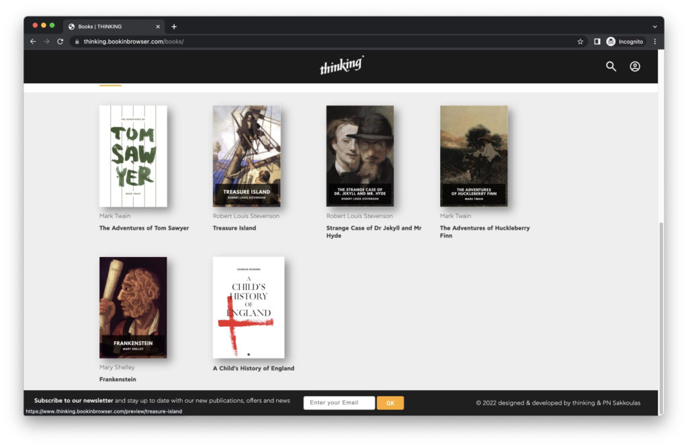
Task: Click the browser forward arrow
Action: (46, 41)
